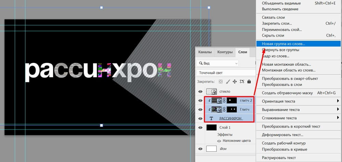Switch to the Каналы tab
The image size is (342, 162).
[205, 52]
